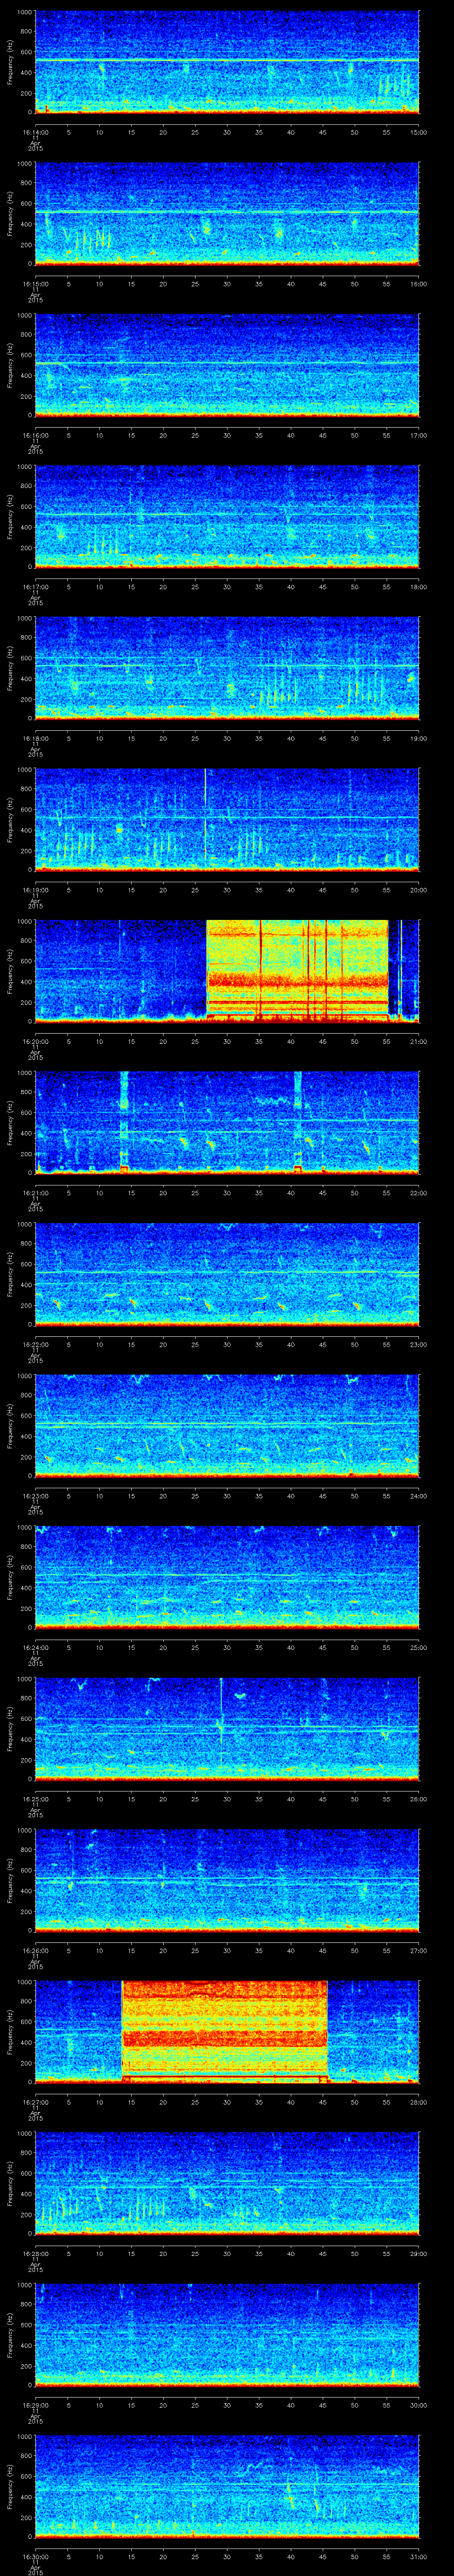
Task: Click the yellow broadband noise block in the 16:20:00 spectrogram
Action: (297, 971)
